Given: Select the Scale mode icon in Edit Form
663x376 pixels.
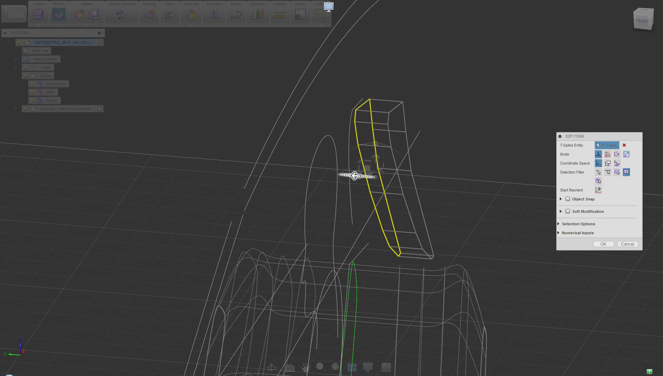Looking at the screenshot, I should 626,154.
